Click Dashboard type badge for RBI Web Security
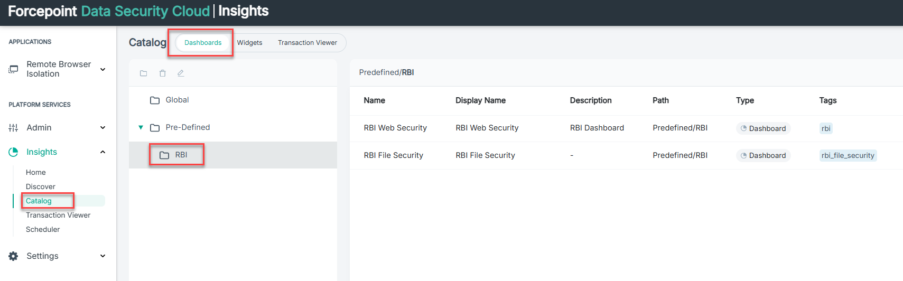Screen dimensions: 903x281 tap(763, 128)
